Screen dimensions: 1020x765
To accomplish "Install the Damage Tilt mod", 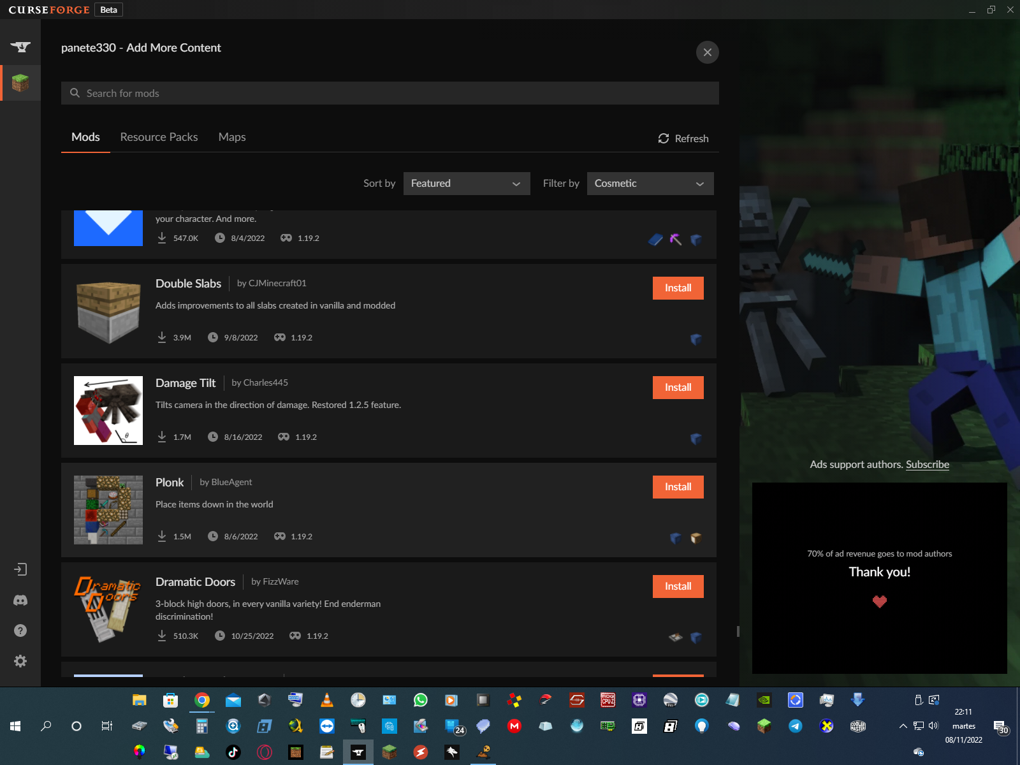I will coord(678,388).
